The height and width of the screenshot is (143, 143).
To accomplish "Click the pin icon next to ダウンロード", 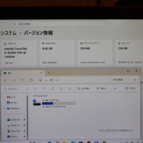I will pyautogui.click(x=24, y=125).
